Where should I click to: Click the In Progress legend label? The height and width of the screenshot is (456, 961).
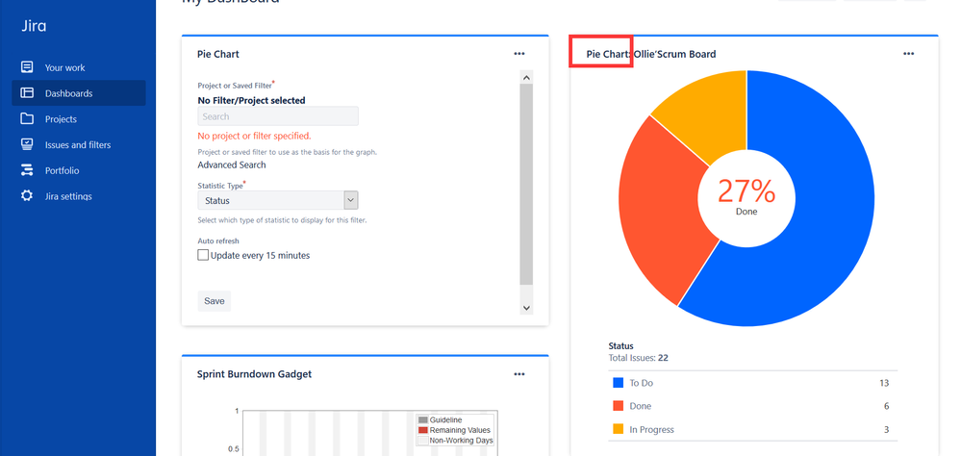[x=651, y=430]
